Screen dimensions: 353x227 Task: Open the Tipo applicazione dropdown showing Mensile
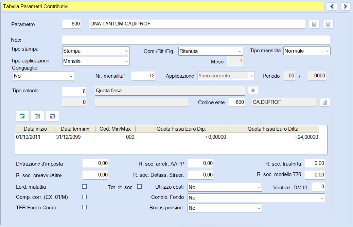point(96,61)
